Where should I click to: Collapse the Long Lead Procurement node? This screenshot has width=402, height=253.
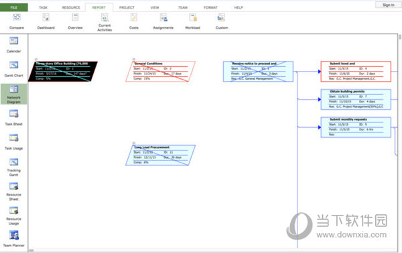[133, 143]
